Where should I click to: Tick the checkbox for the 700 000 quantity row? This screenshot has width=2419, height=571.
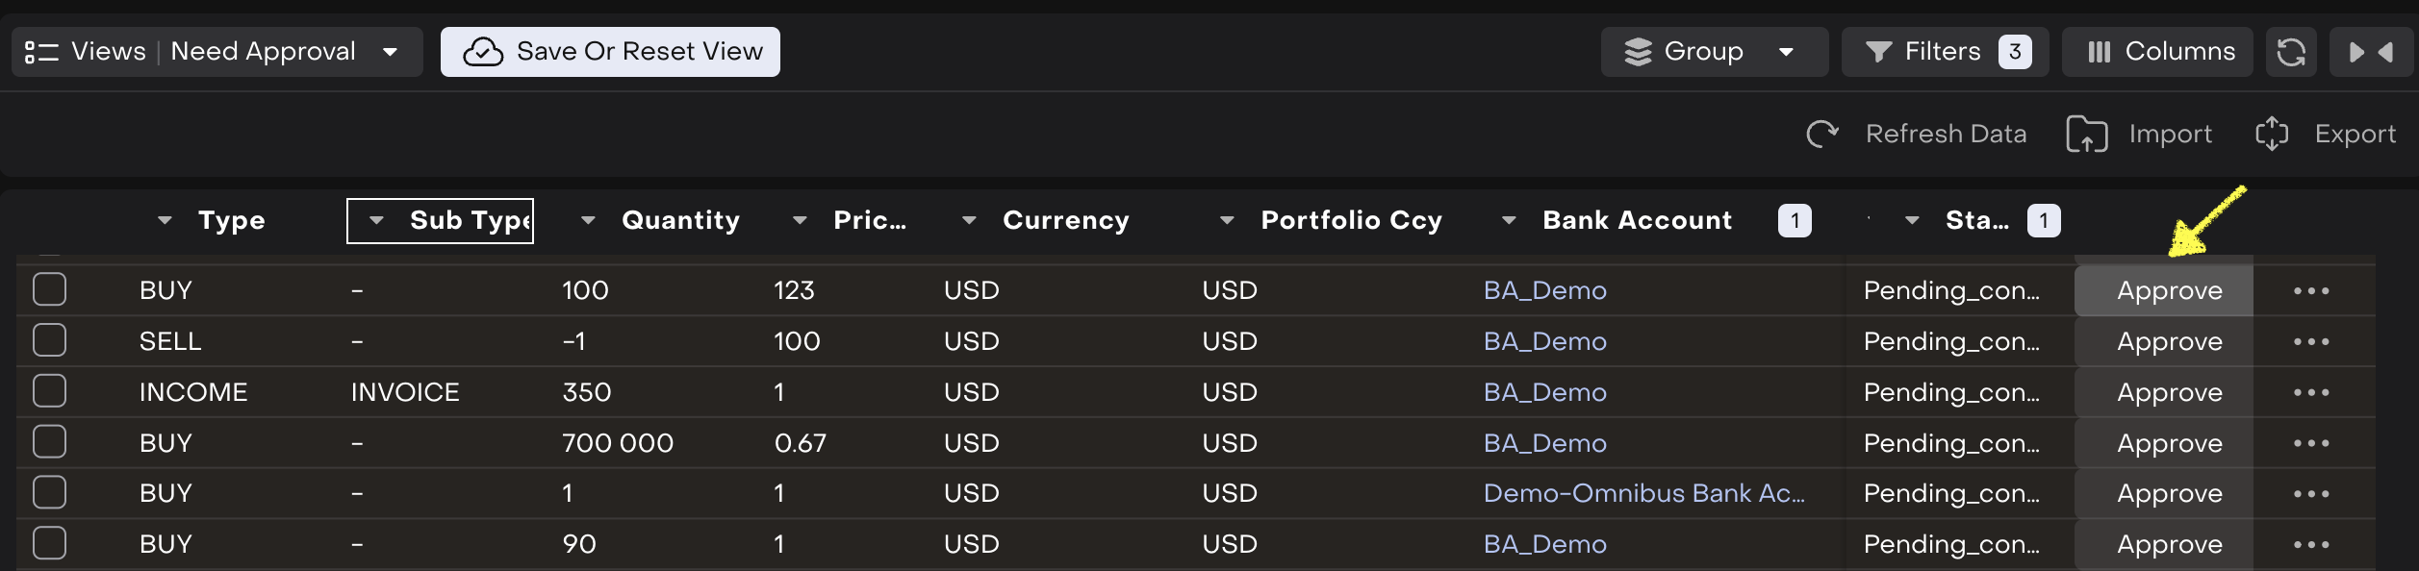(x=50, y=442)
